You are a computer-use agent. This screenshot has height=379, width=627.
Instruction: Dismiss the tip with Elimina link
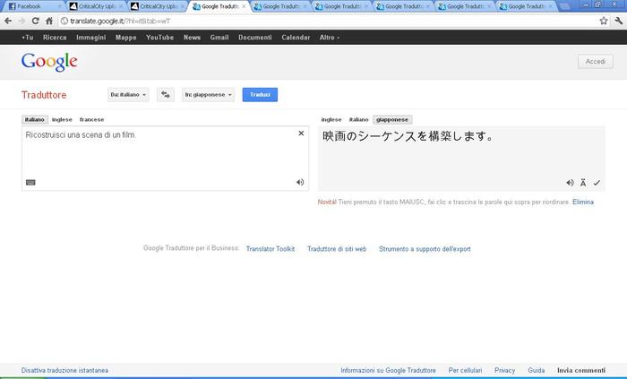point(582,202)
